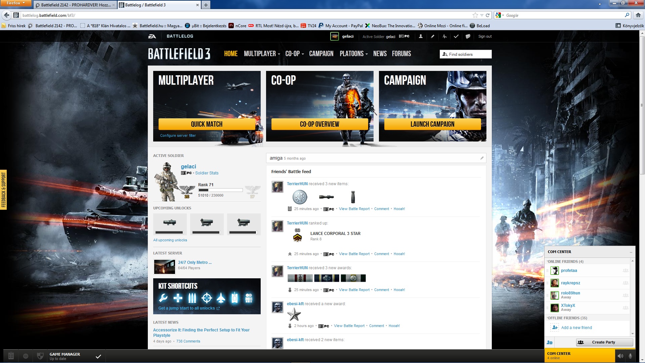This screenshot has height=363, width=645.
Task: Open the activity pulse icon in header
Action: pos(444,36)
